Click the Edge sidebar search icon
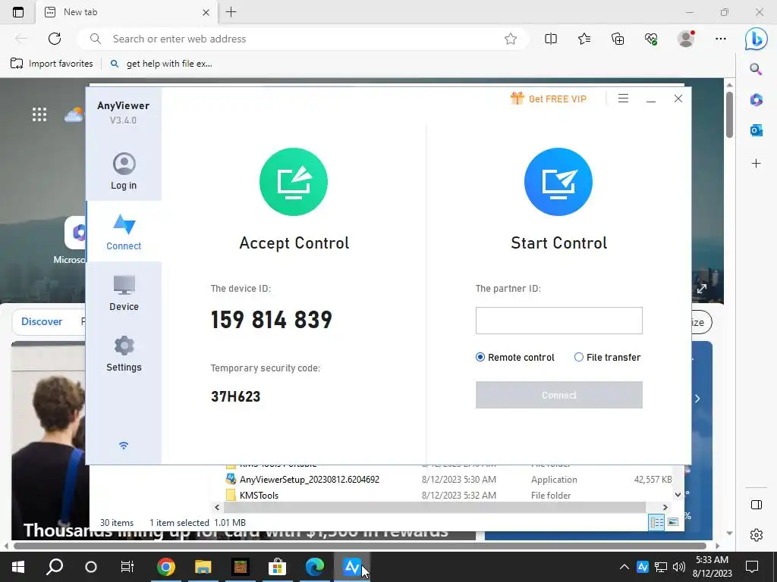 [x=756, y=69]
